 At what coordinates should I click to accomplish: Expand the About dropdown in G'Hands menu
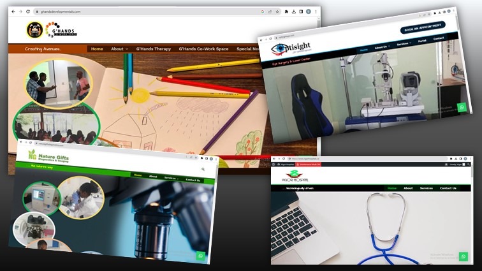tap(120, 49)
